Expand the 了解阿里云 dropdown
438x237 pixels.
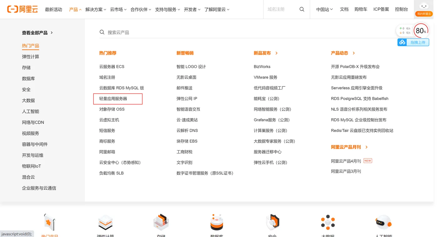pyautogui.click(x=217, y=9)
